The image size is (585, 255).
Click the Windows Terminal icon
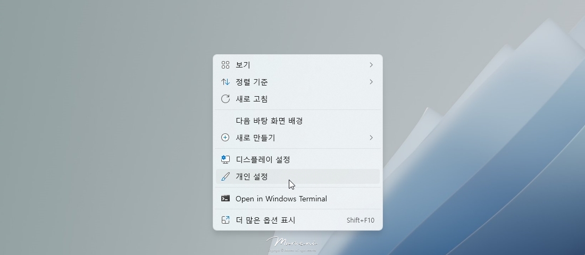(225, 198)
